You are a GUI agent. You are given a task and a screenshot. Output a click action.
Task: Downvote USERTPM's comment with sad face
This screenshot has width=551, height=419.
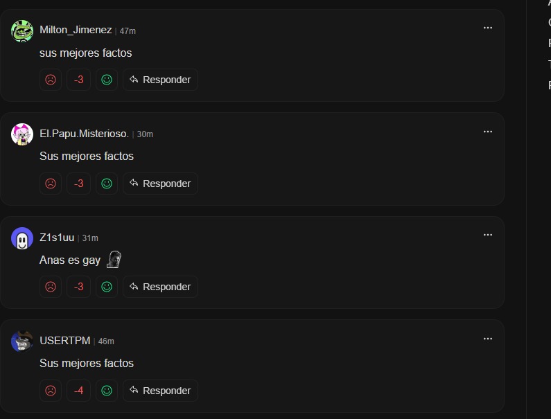(x=51, y=391)
